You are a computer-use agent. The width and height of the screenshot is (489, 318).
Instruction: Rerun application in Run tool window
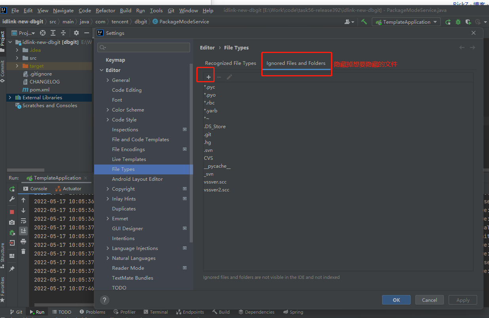click(12, 189)
